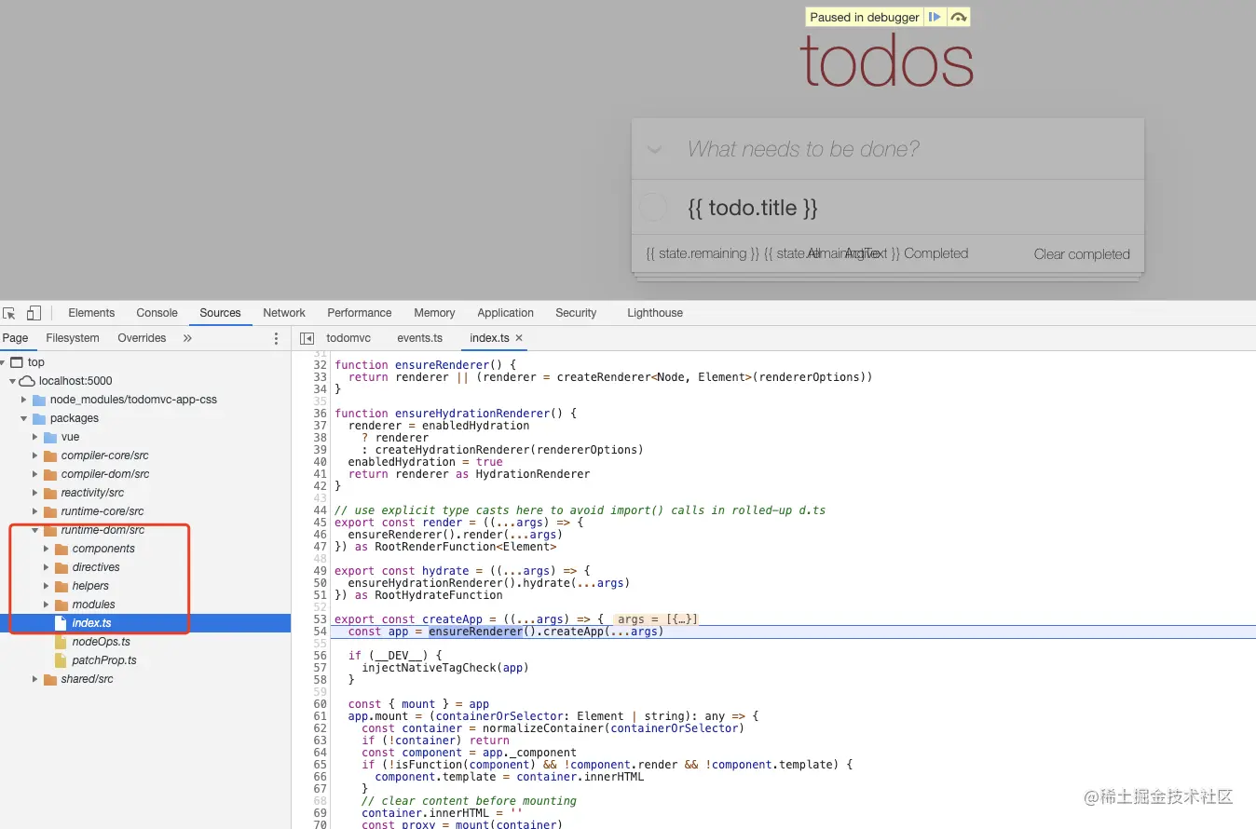Viewport: 1256px width, 829px height.
Task: Select the index.ts file icon in tree
Action: [61, 623]
